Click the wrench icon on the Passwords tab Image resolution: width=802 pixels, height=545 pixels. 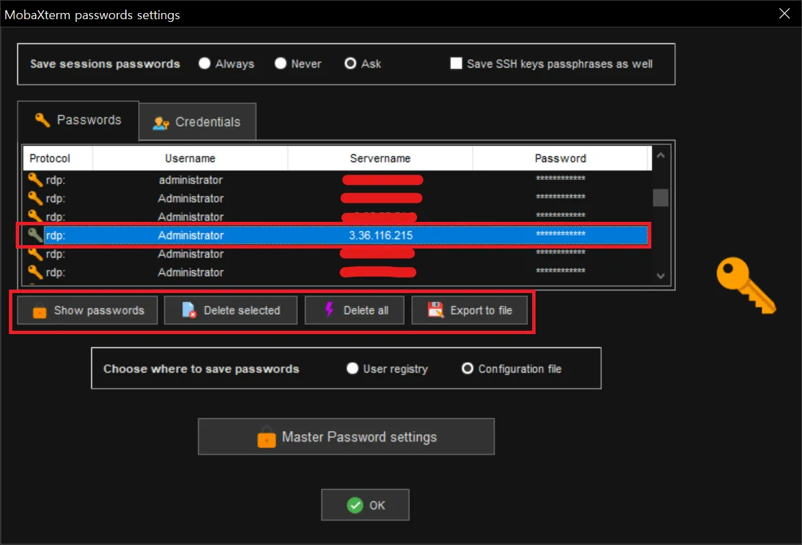pos(42,120)
